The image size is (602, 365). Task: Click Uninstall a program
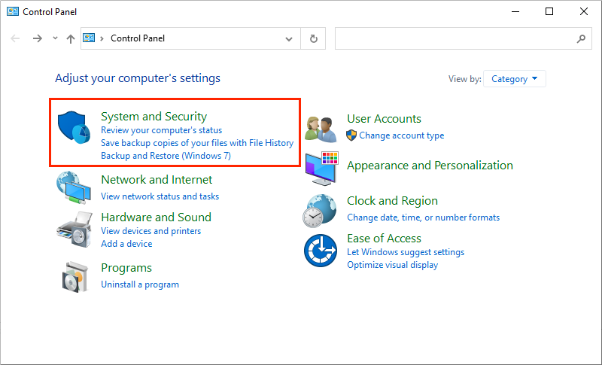[140, 284]
